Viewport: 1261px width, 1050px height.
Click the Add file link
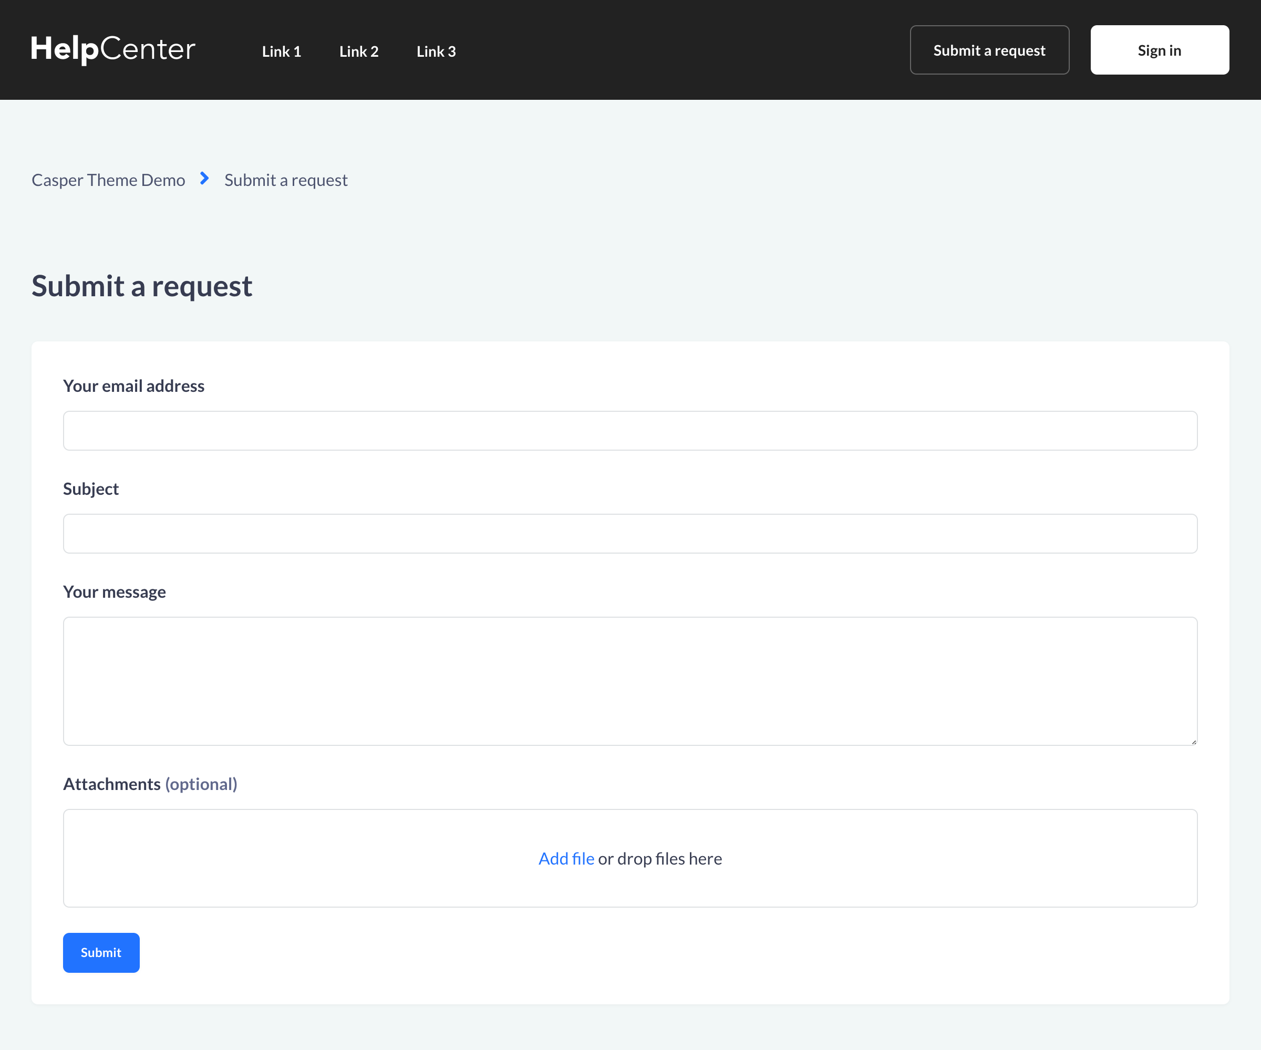566,859
